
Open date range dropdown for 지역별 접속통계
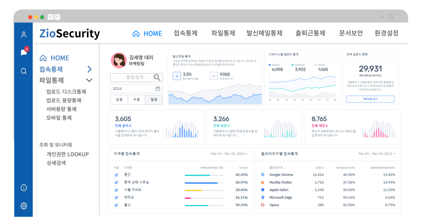pyautogui.click(x=230, y=154)
